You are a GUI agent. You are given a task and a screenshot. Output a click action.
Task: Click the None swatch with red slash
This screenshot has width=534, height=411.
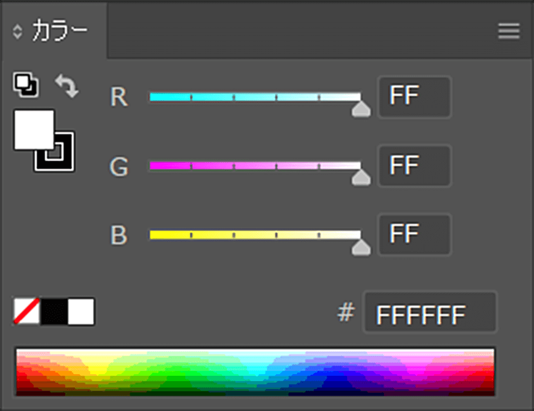coord(27,312)
